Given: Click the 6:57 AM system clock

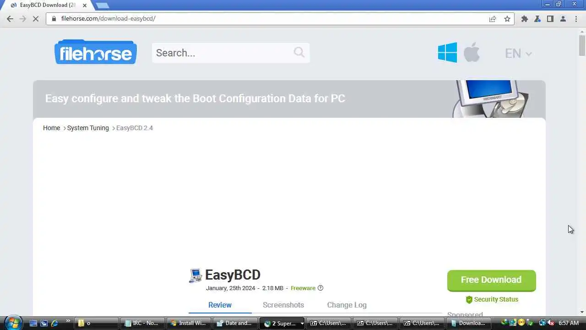Looking at the screenshot, I should click(x=569, y=323).
